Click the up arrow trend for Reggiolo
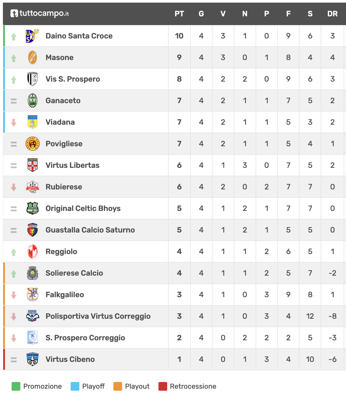Image resolution: width=346 pixels, height=398 pixels. pyautogui.click(x=14, y=252)
